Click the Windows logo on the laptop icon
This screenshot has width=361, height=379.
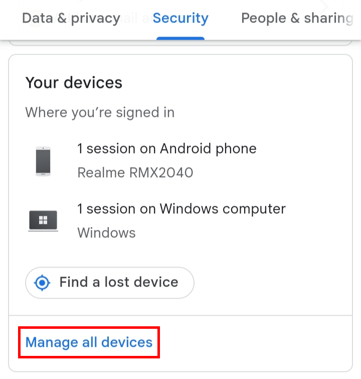click(x=43, y=220)
